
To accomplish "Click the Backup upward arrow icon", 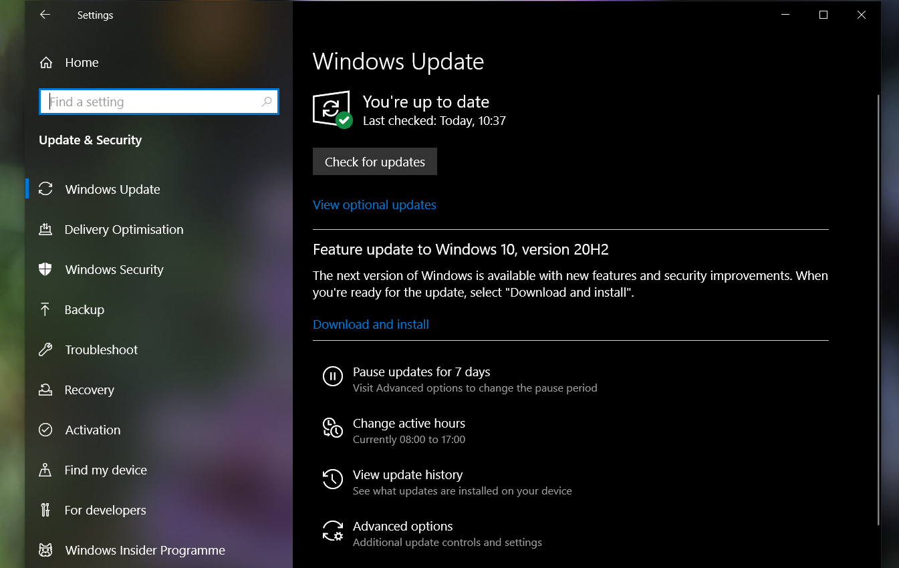I will pos(45,309).
